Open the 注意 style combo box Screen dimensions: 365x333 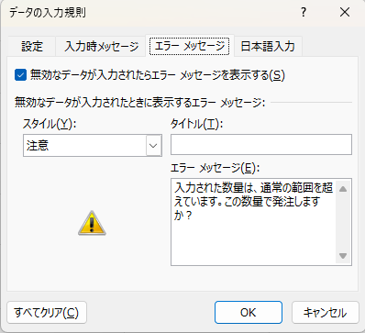tap(93, 146)
